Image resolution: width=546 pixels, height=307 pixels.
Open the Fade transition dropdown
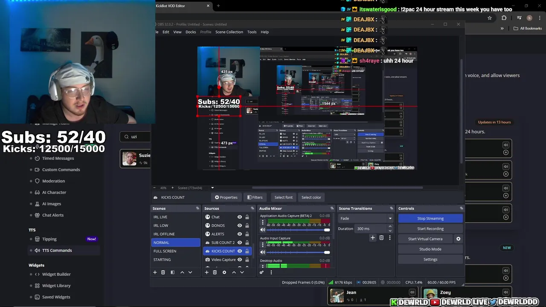pyautogui.click(x=366, y=218)
